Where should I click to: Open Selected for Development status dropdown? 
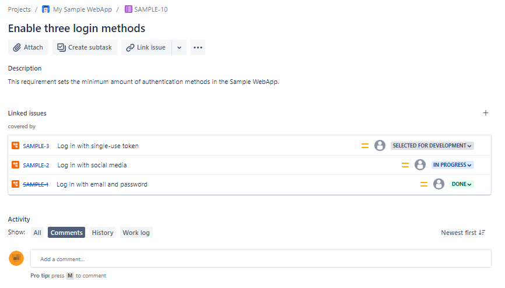click(x=432, y=146)
